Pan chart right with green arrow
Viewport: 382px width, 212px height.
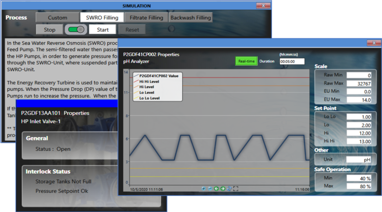point(222,189)
